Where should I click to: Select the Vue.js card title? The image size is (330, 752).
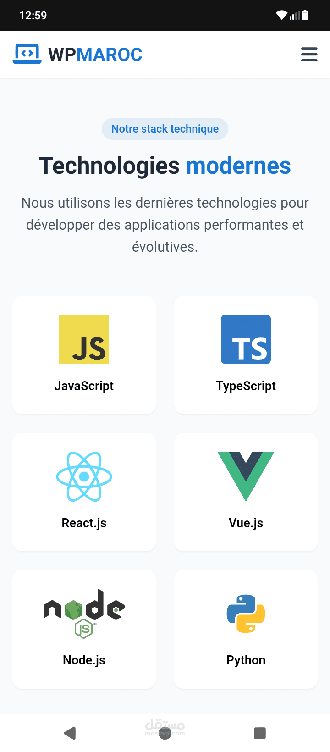point(246,523)
